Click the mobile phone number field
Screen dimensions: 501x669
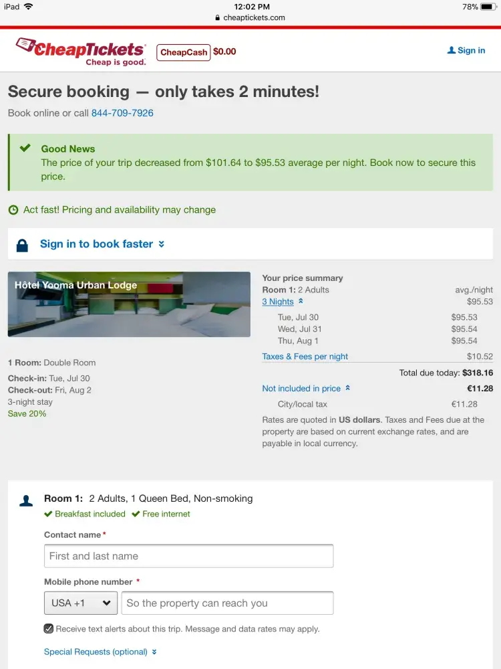click(x=227, y=603)
